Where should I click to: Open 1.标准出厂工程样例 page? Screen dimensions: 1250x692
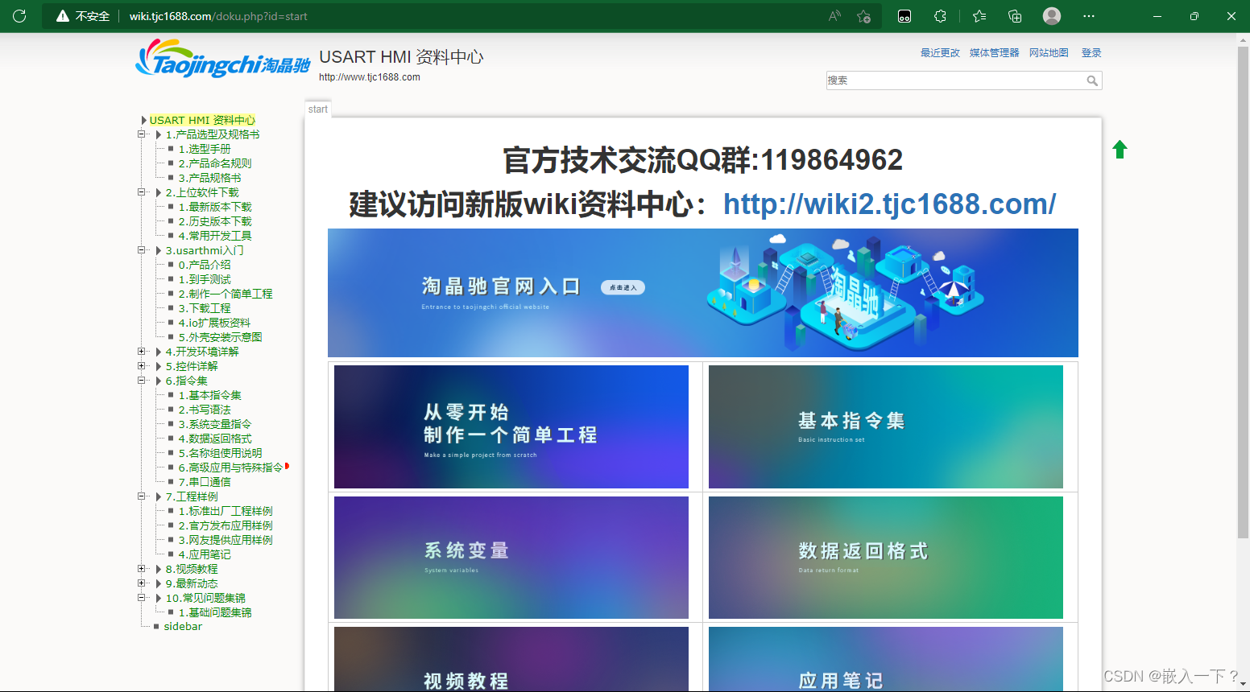(x=226, y=511)
